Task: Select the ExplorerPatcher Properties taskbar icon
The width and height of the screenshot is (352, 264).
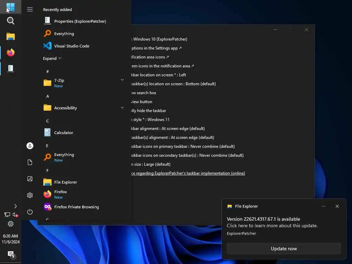Action: (x=11, y=68)
